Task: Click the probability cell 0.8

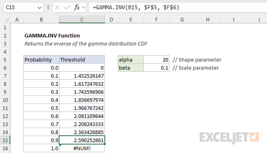Action: pyautogui.click(x=41, y=132)
